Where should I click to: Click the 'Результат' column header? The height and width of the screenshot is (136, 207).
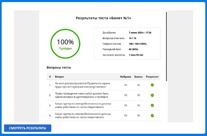(152, 77)
